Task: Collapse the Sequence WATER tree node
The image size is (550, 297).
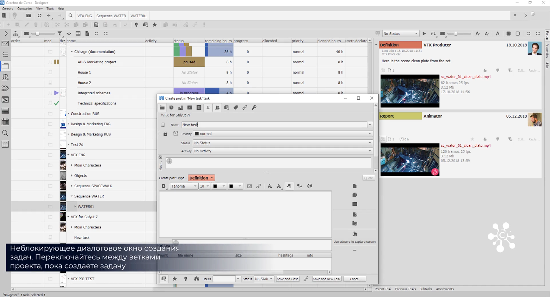Action: 72,196
